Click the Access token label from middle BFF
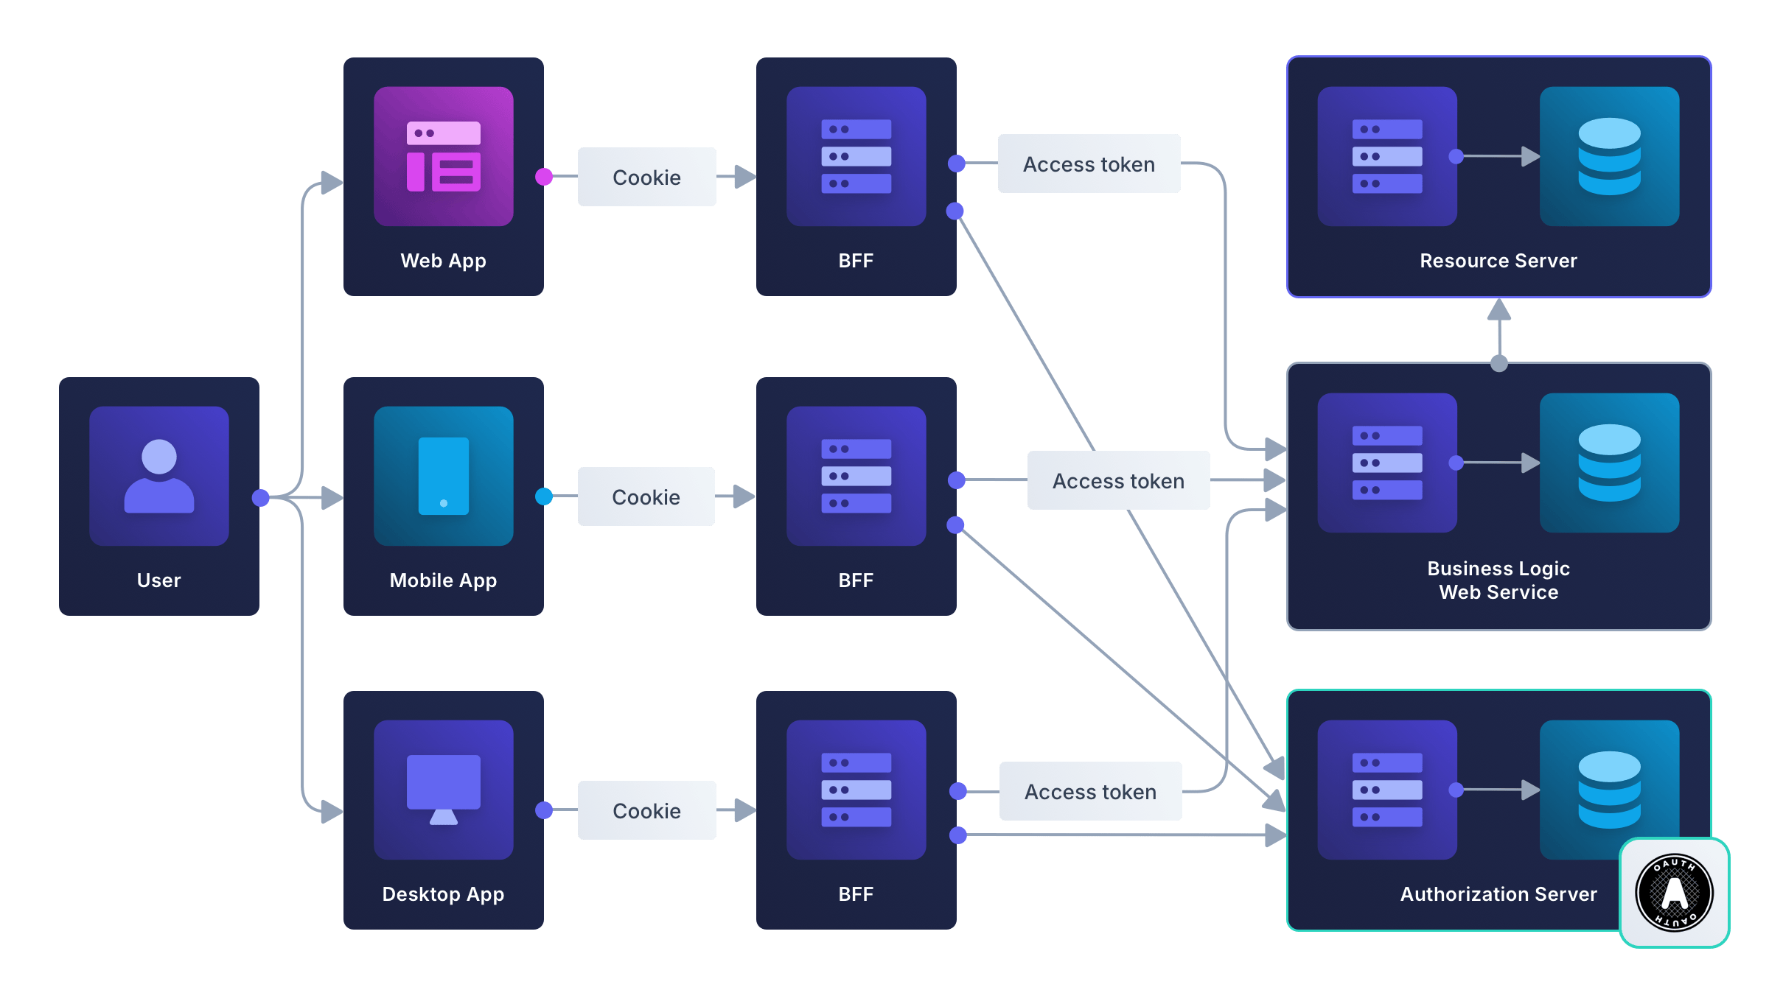This screenshot has width=1769, height=990. pos(1119,480)
